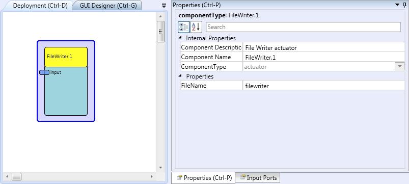Open the ComponentType actuator dropdown
The image size is (409, 184).
pos(400,67)
